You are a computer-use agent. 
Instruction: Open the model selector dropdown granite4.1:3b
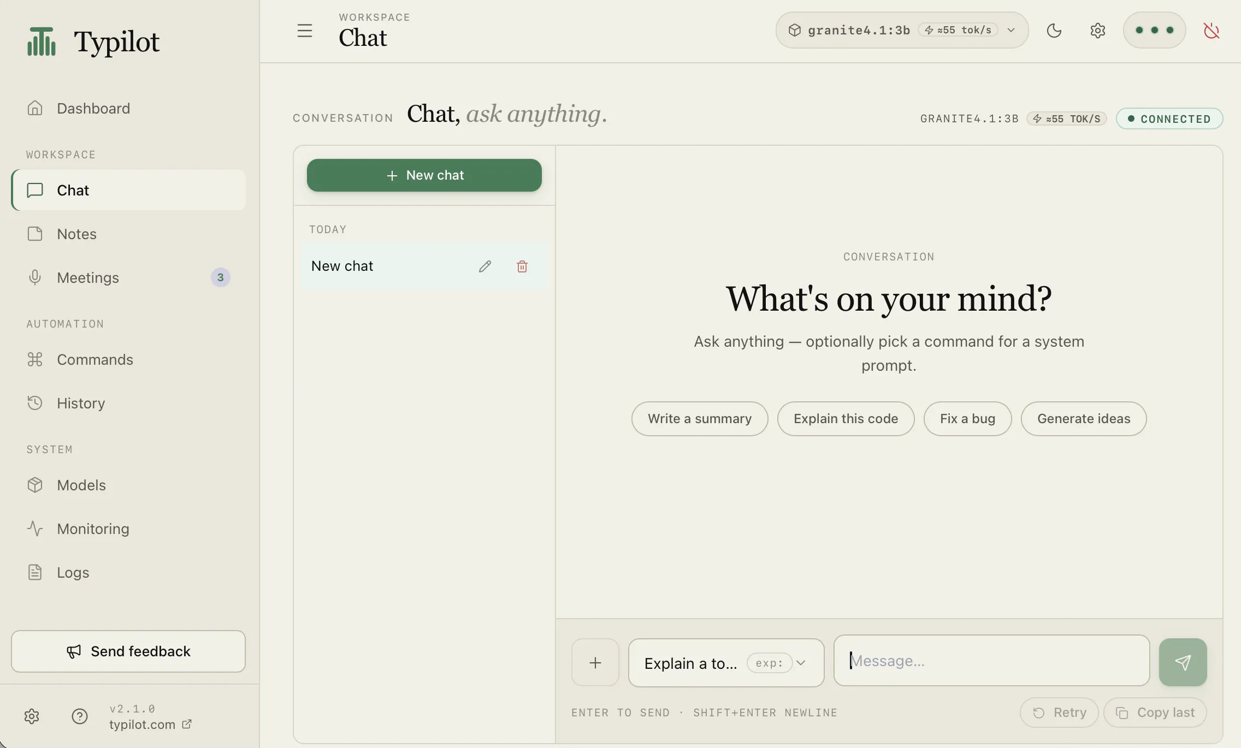point(902,30)
